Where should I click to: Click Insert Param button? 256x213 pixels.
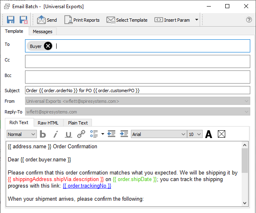(x=172, y=20)
